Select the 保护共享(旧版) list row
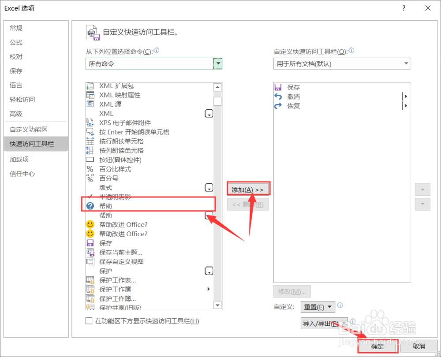The height and width of the screenshot is (357, 441). (x=149, y=307)
